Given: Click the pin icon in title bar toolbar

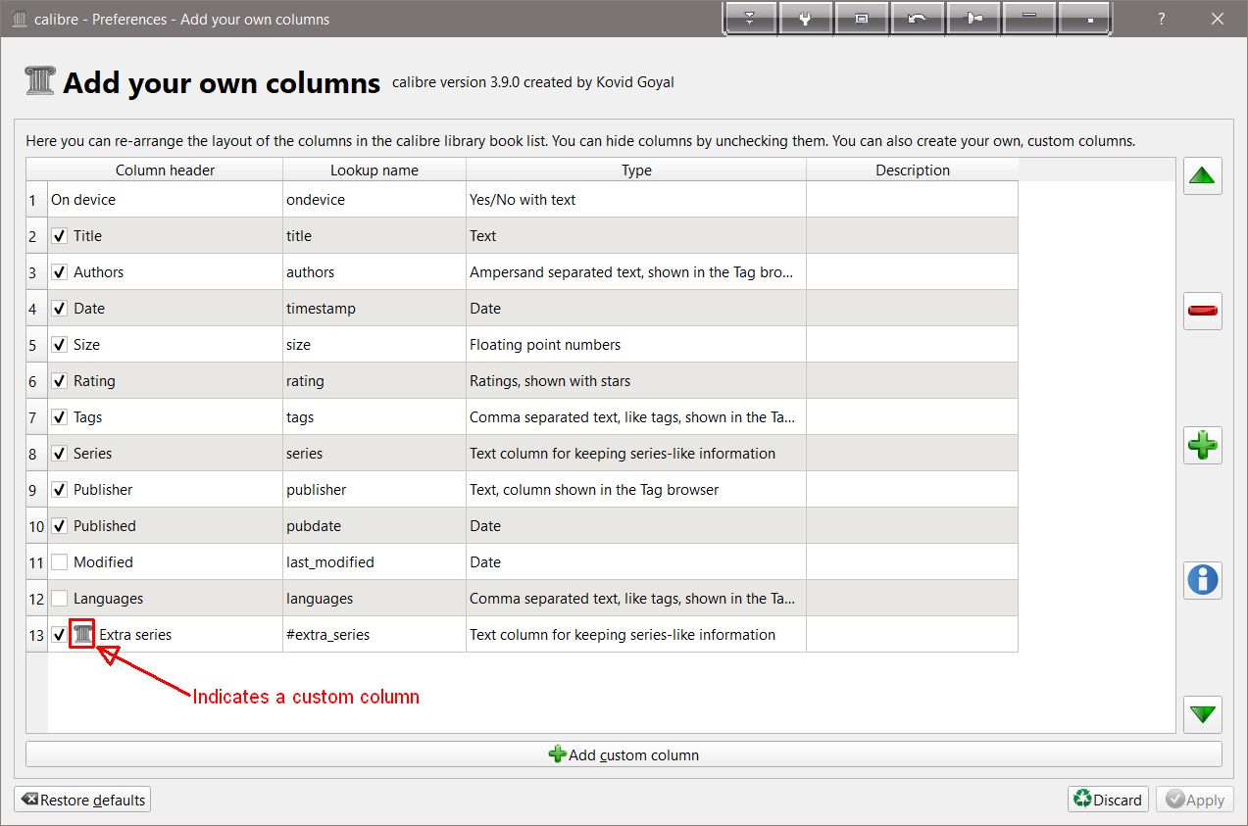Looking at the screenshot, I should (973, 19).
